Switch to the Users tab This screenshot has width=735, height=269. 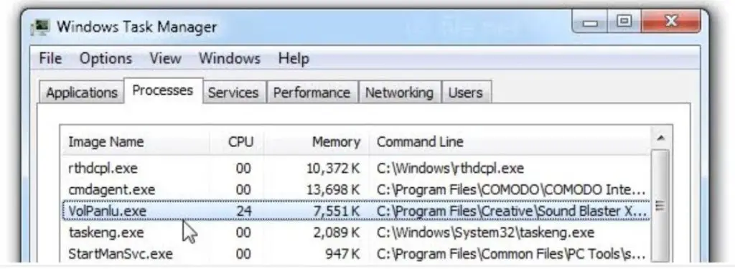pyautogui.click(x=465, y=93)
